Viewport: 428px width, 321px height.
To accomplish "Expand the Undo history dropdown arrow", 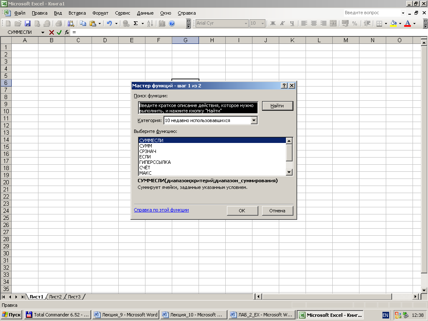I will coord(116,23).
